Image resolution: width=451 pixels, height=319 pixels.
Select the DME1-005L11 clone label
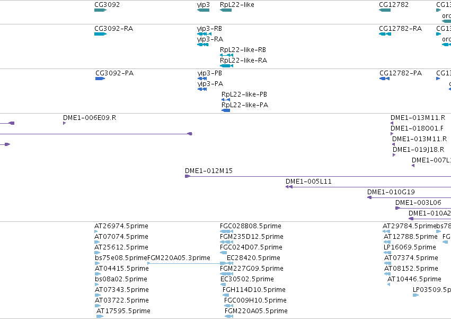[x=308, y=182]
